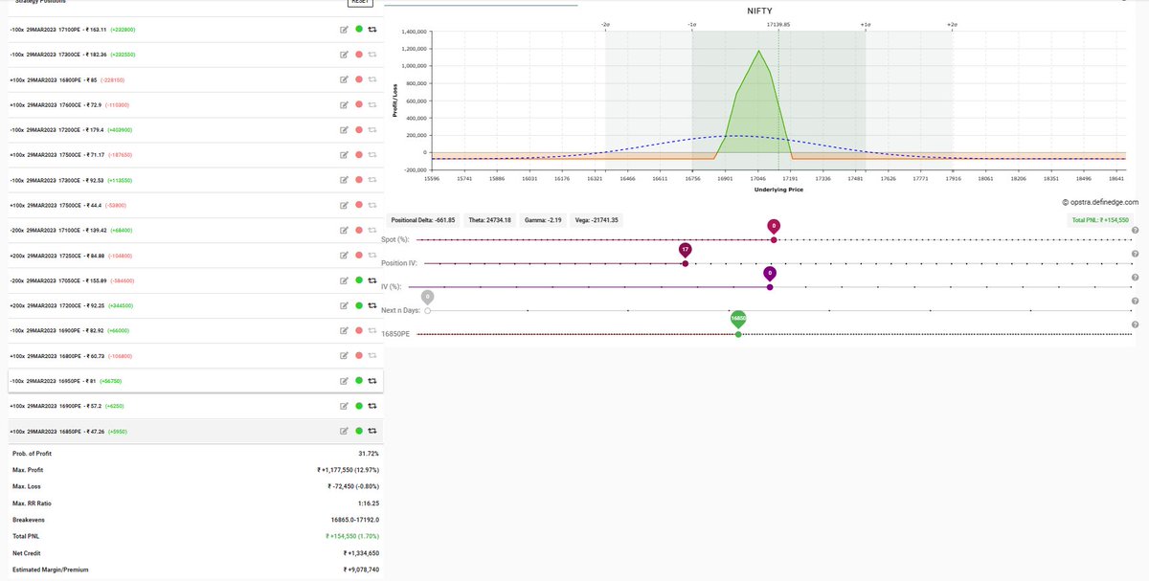Edit the +100x 17600CE ₹72.9 position

344,104
